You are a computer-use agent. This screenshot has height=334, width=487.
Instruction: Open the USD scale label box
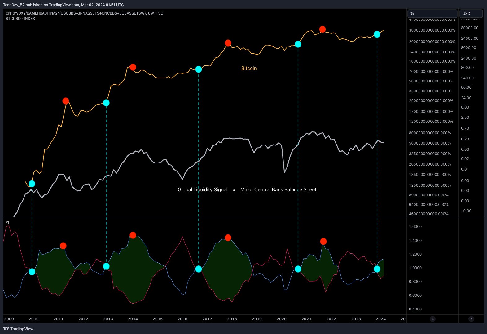pyautogui.click(x=471, y=13)
